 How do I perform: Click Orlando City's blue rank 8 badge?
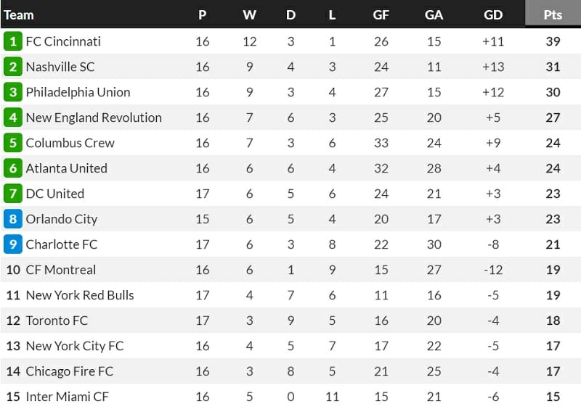(12, 219)
